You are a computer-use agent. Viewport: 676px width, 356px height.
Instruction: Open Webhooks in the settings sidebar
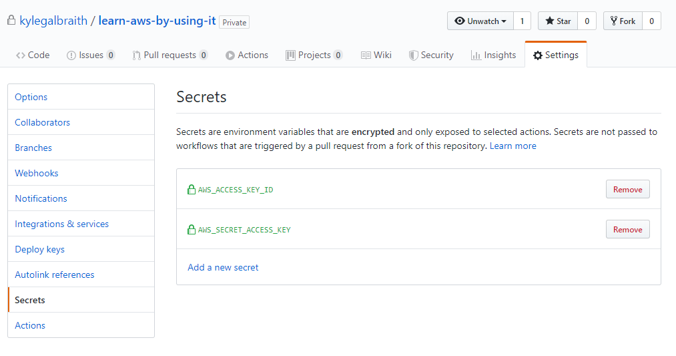81,173
